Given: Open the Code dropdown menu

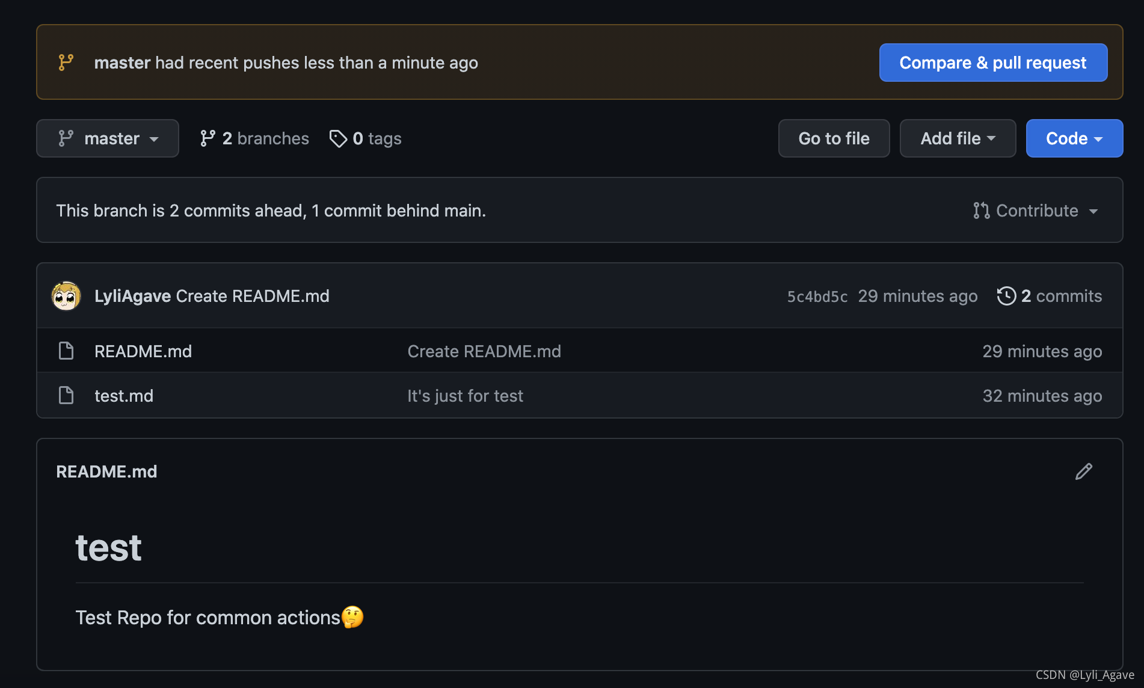Looking at the screenshot, I should click(1074, 138).
